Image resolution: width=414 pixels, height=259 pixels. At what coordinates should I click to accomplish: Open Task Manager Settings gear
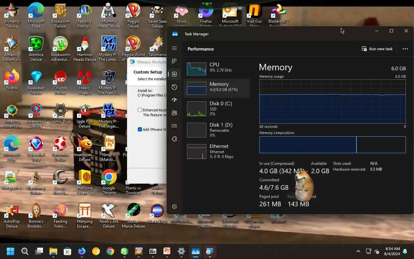(174, 207)
